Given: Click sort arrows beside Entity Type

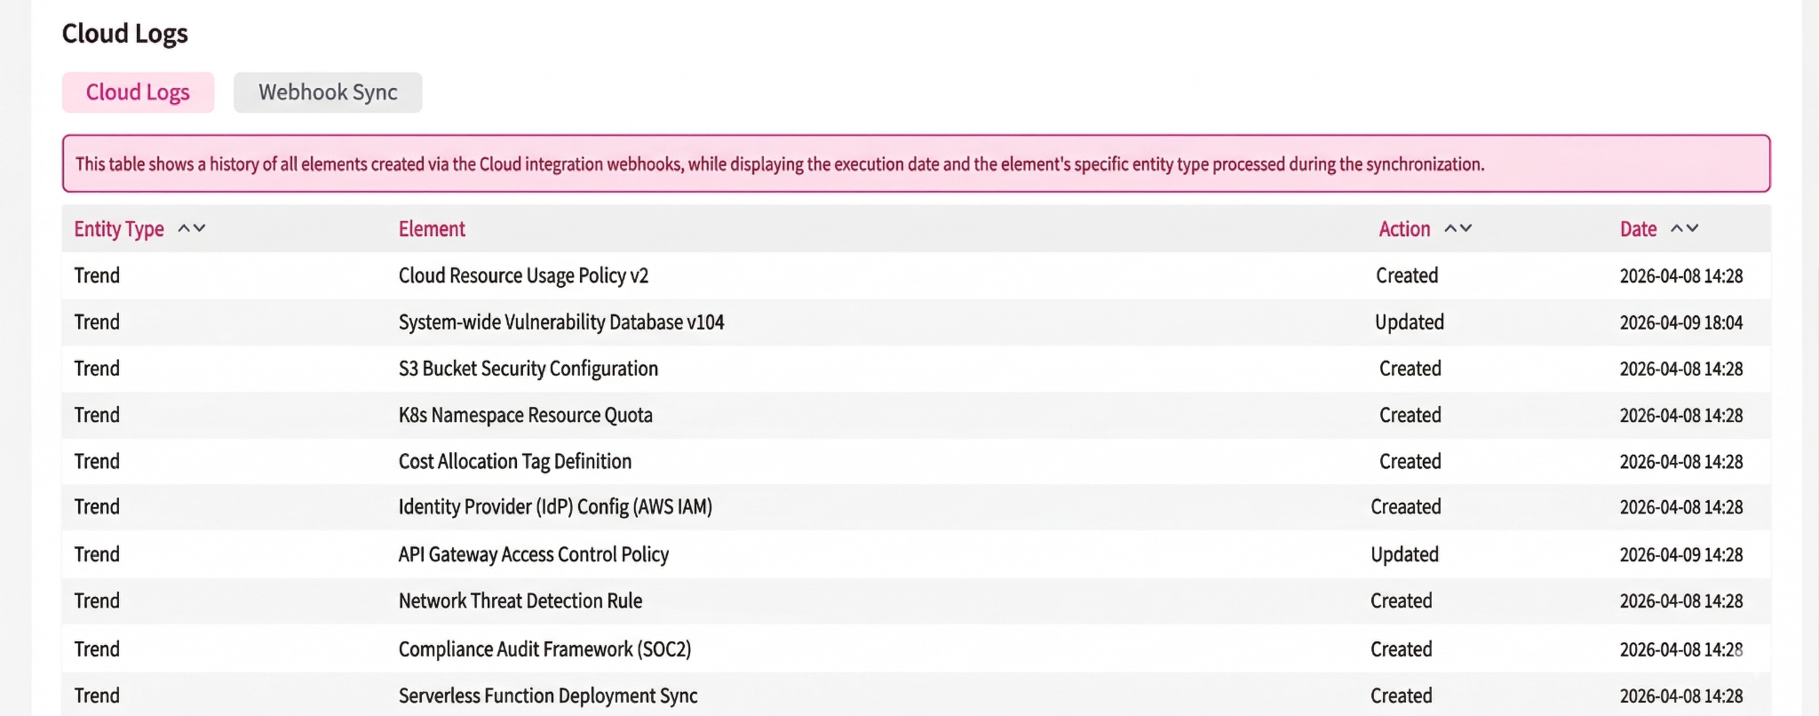Looking at the screenshot, I should [x=192, y=228].
